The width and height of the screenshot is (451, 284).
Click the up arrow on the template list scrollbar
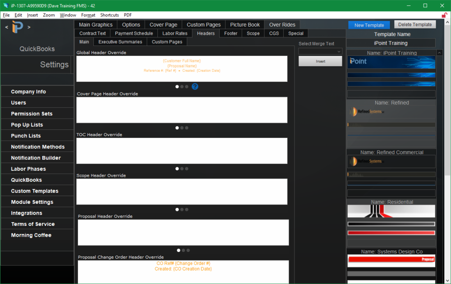click(x=439, y=53)
